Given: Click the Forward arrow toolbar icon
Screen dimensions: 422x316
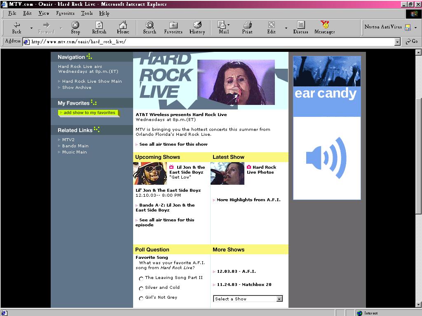Looking at the screenshot, I should (x=46, y=25).
